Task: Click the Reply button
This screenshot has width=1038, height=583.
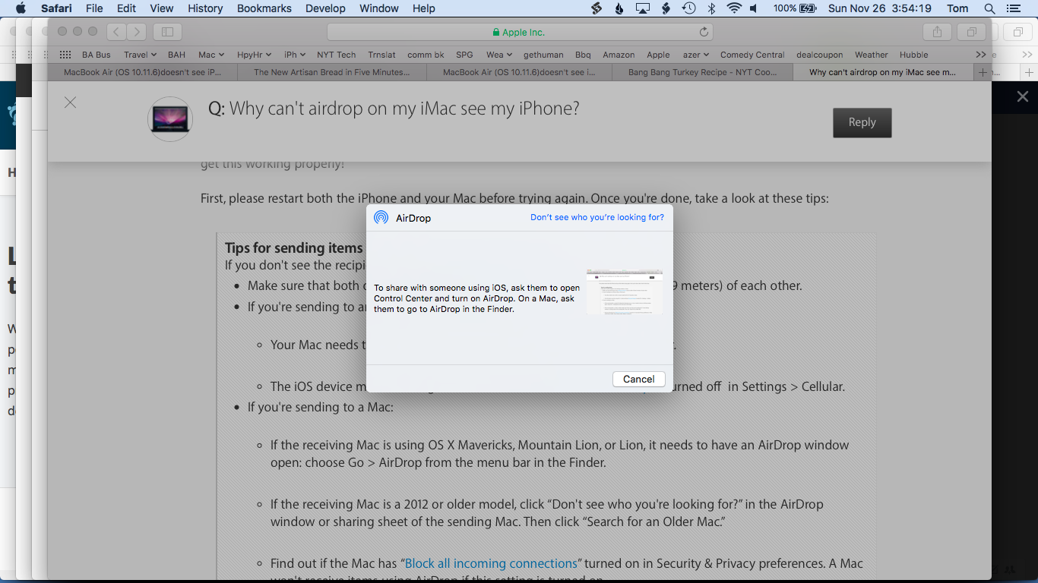Action: [862, 122]
